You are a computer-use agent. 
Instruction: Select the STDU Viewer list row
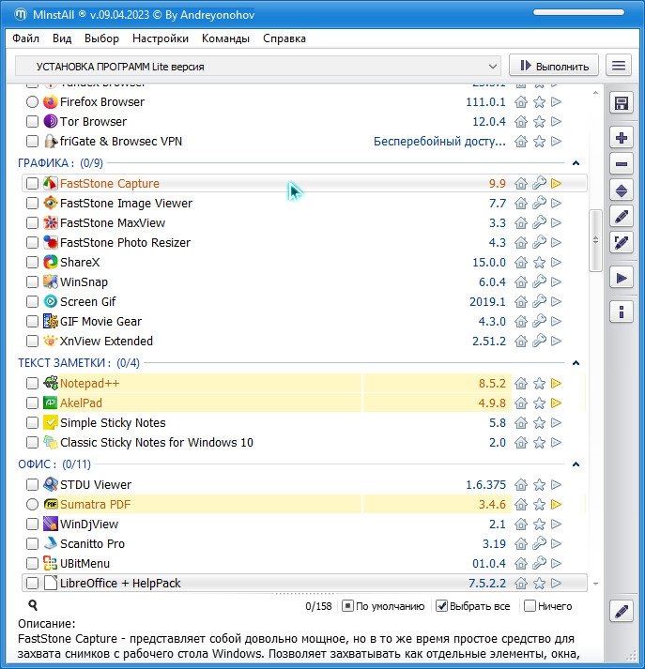[304, 485]
